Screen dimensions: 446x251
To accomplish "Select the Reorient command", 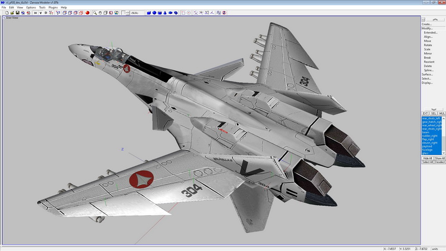I will tap(429, 62).
